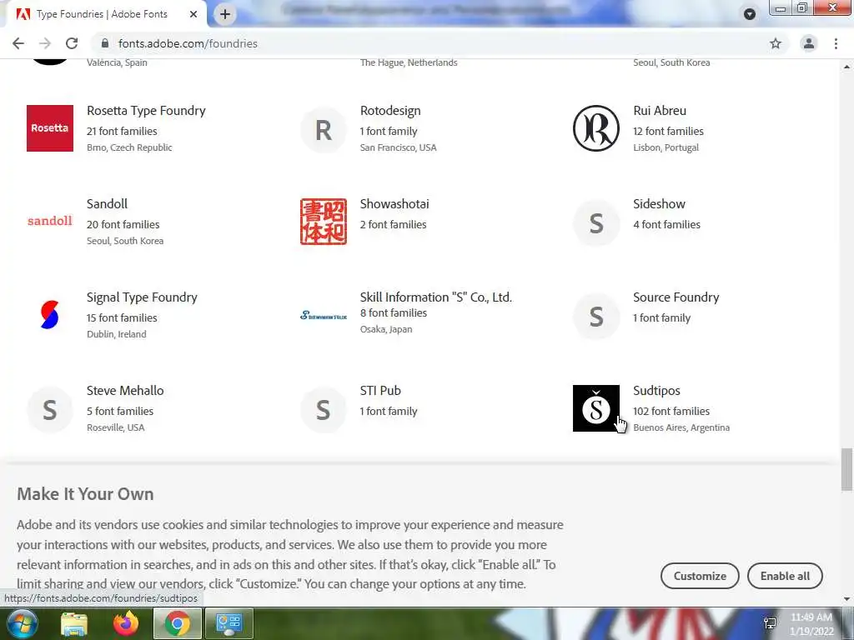This screenshot has width=854, height=640.
Task: Open the Source Foundry link
Action: (676, 297)
